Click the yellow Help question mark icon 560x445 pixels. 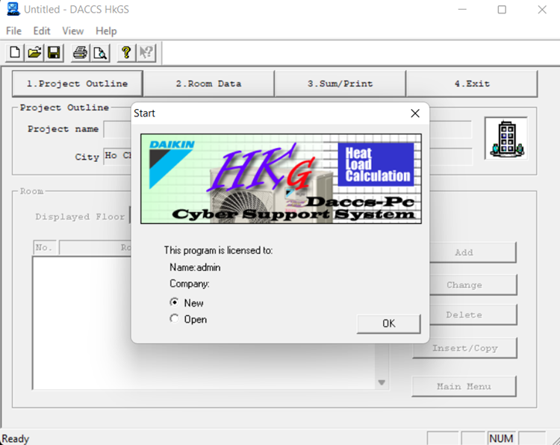pyautogui.click(x=126, y=52)
